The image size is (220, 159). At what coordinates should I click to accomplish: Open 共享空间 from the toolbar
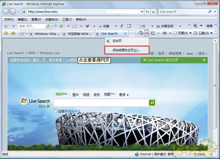point(165,26)
